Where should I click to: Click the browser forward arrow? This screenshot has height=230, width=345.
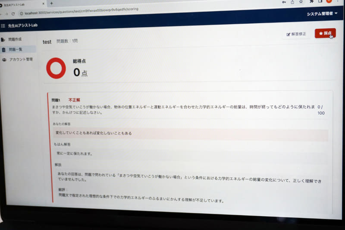pyautogui.click(x=6, y=14)
